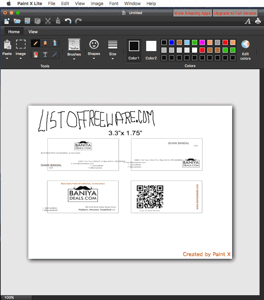Screen dimensions: 264x300
Task: Pick the magenta palette color
Action: click(202, 42)
